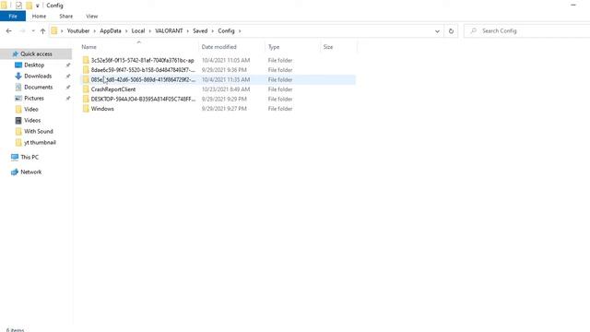Open yt thumbnail folder in the sidebar
Screen dimensions: 590x332
point(40,143)
